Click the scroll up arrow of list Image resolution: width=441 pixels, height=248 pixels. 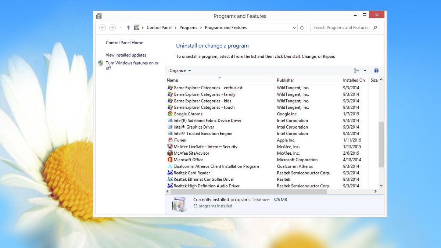pos(381,80)
